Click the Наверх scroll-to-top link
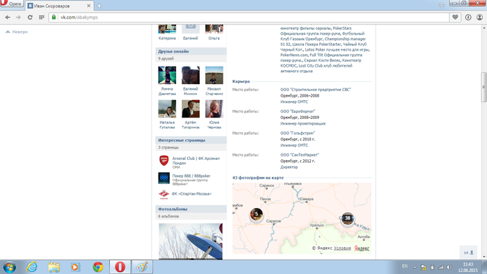The image size is (487, 274). [17, 32]
